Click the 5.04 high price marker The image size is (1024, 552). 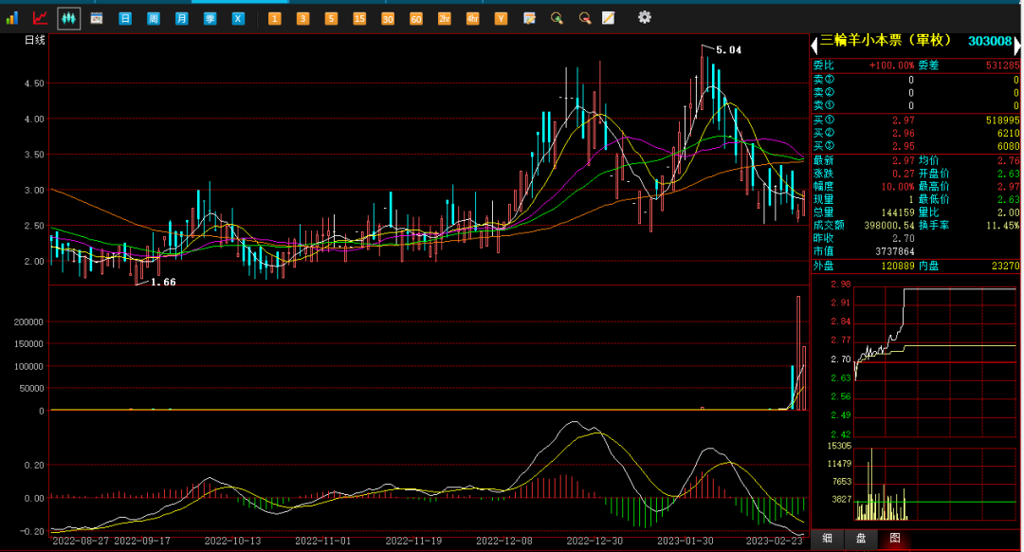tap(728, 49)
